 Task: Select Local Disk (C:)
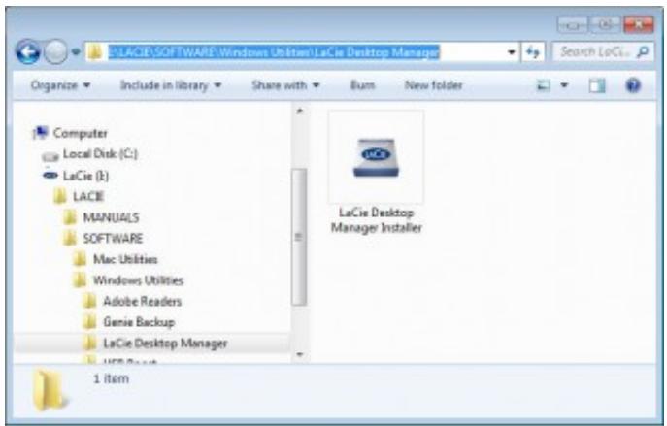coord(100,154)
